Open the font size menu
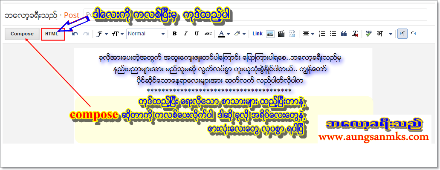The height and width of the screenshot is (170, 440). coord(118,34)
